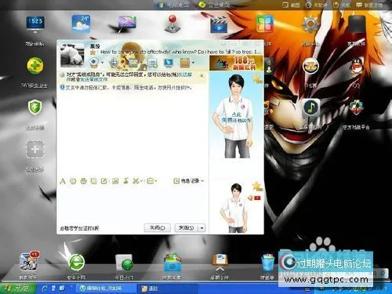This screenshot has width=392, height=294.
Task: Open the video call options dropdown arrow
Action: 102,63
